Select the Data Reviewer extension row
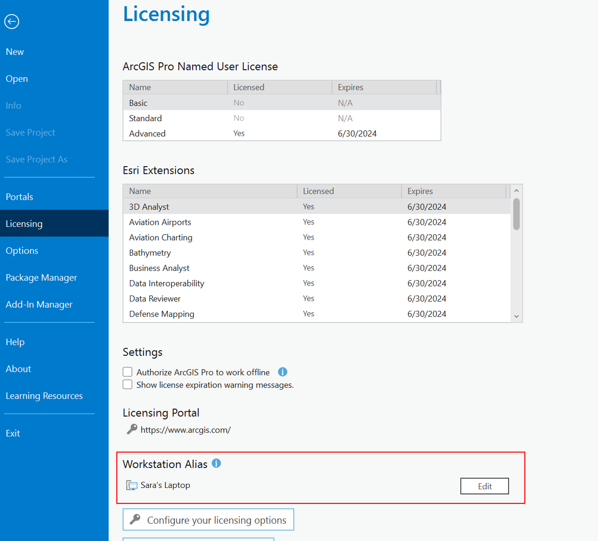598x541 pixels. pos(317,299)
